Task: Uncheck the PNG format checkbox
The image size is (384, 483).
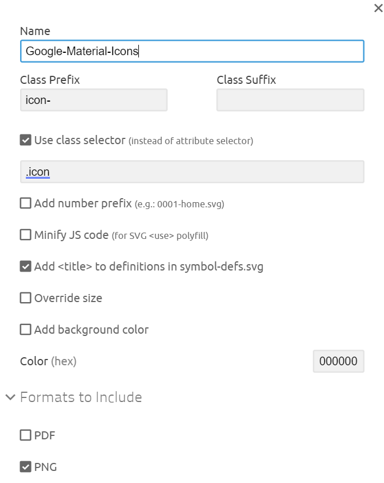Action: [26, 467]
